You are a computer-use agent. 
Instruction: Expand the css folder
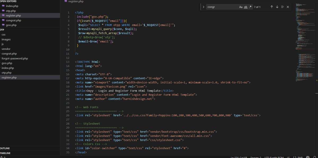[3, 35]
